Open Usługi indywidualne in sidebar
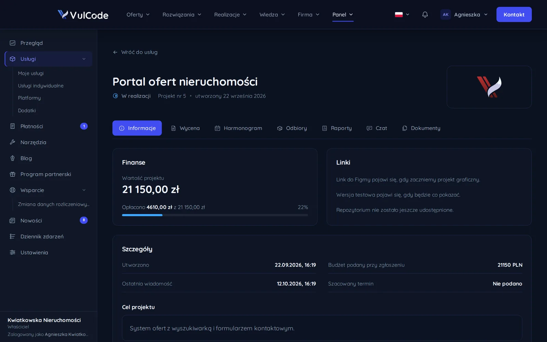 click(x=41, y=86)
